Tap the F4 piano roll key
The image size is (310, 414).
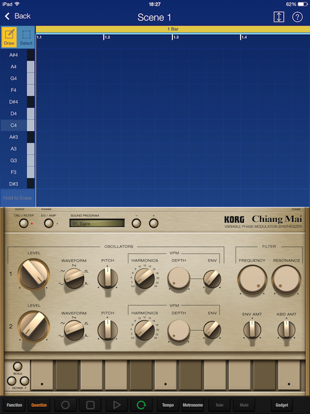click(17, 90)
